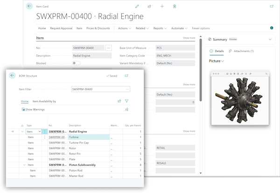This screenshot has height=193, width=280.
Task: Open Item Card in new window icon
Action: pos(272,7)
